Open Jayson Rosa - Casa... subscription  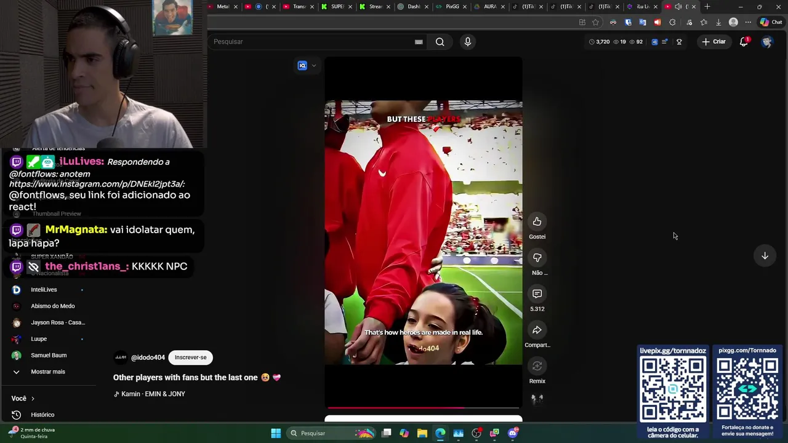click(58, 322)
